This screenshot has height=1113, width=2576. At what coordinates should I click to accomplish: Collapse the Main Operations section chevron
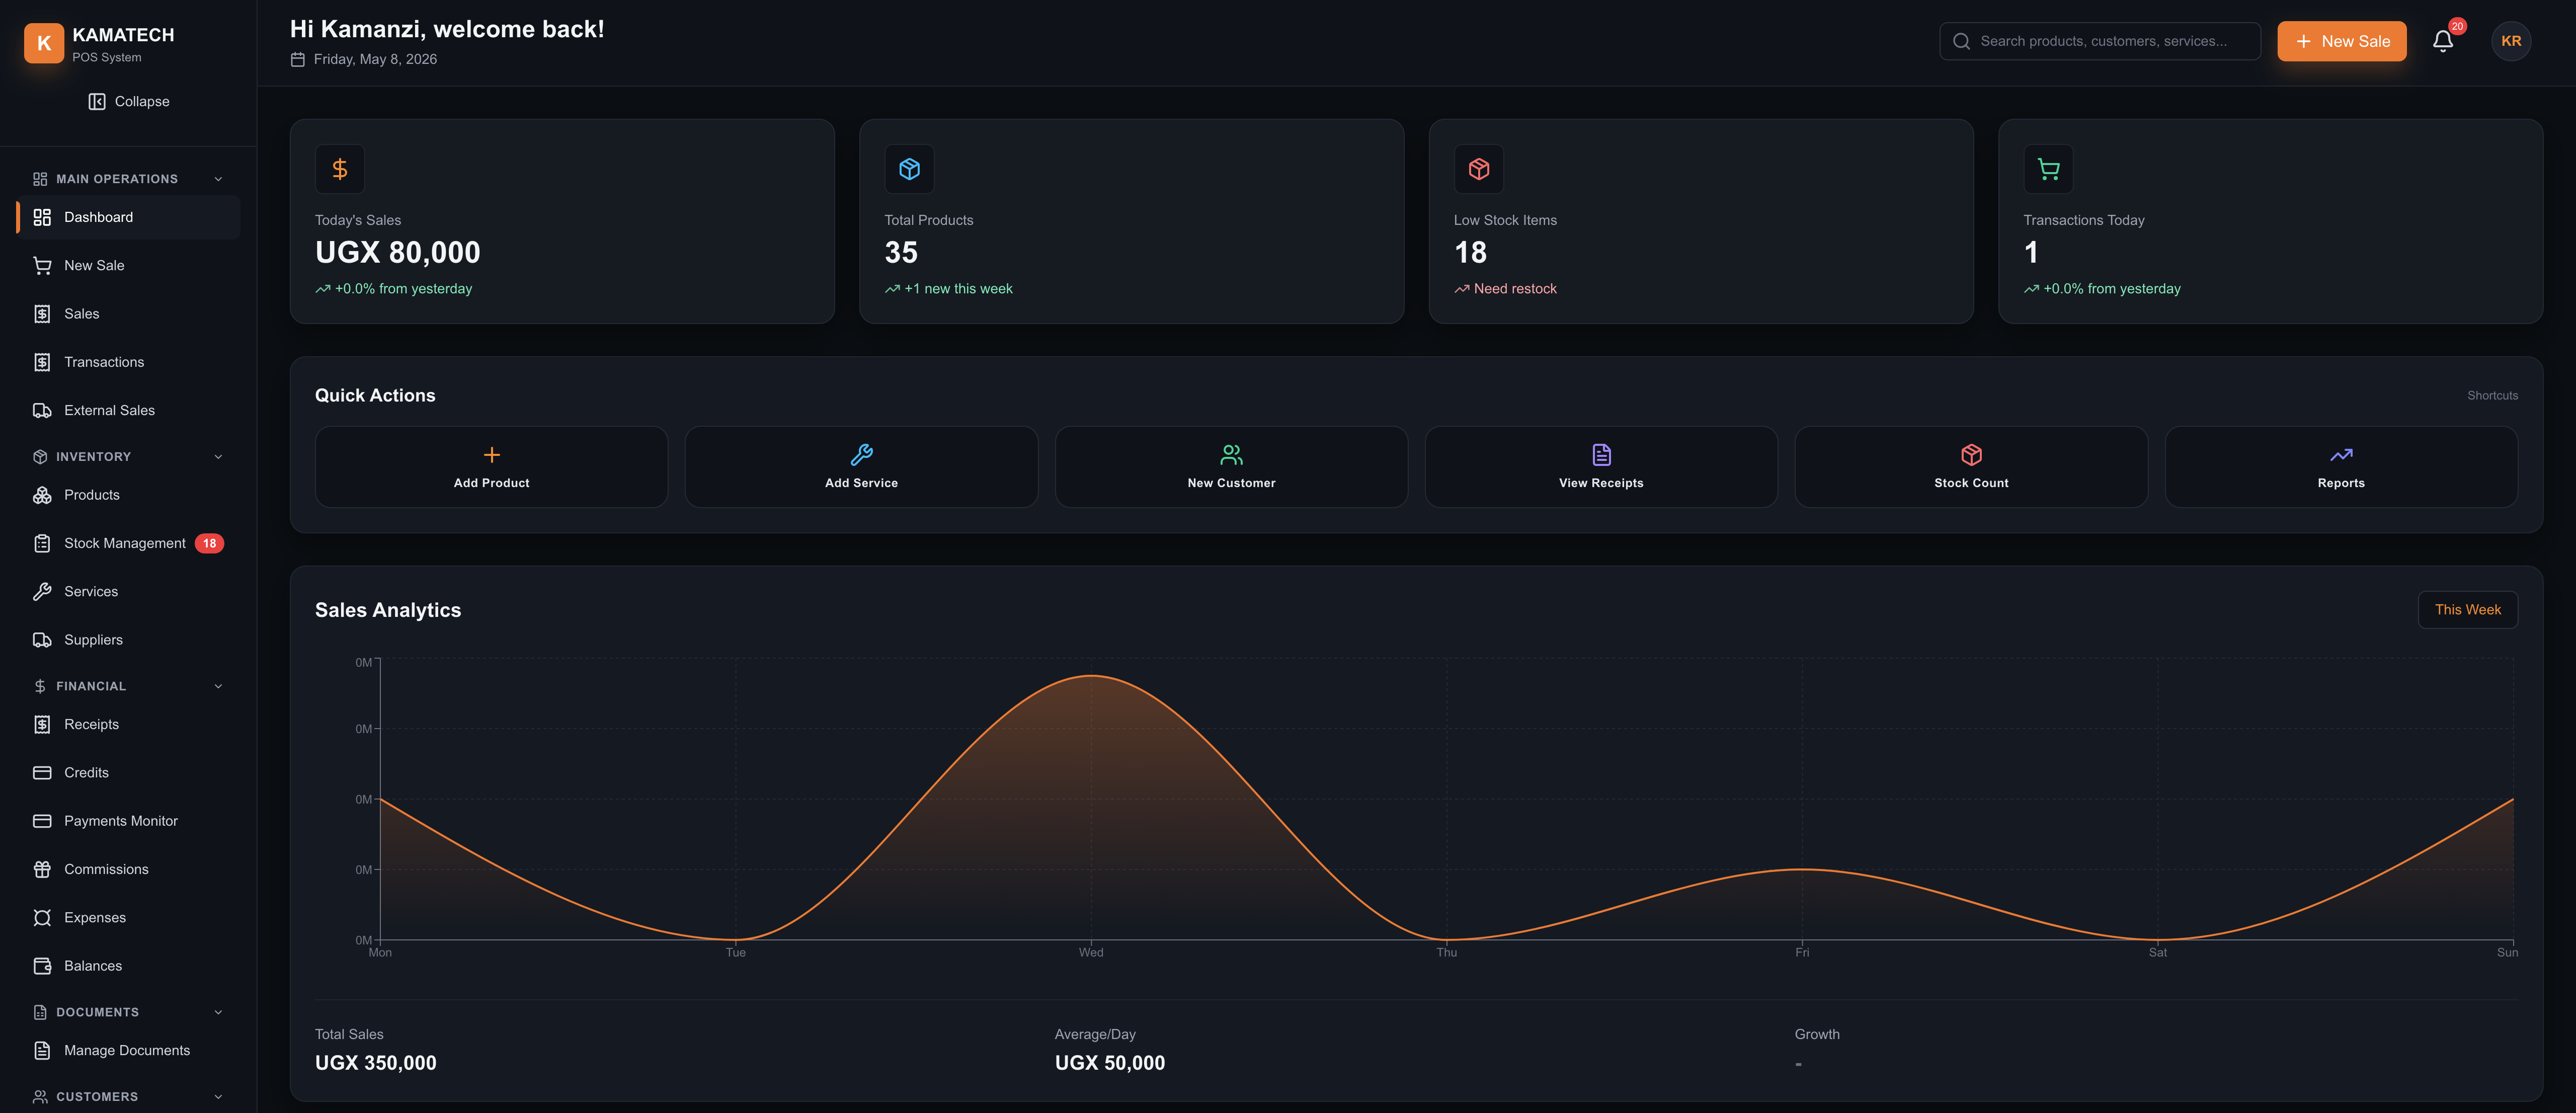click(x=218, y=179)
